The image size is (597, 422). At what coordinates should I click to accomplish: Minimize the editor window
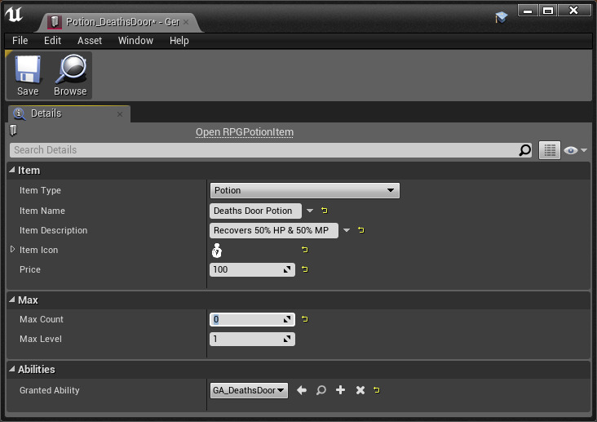[528, 11]
